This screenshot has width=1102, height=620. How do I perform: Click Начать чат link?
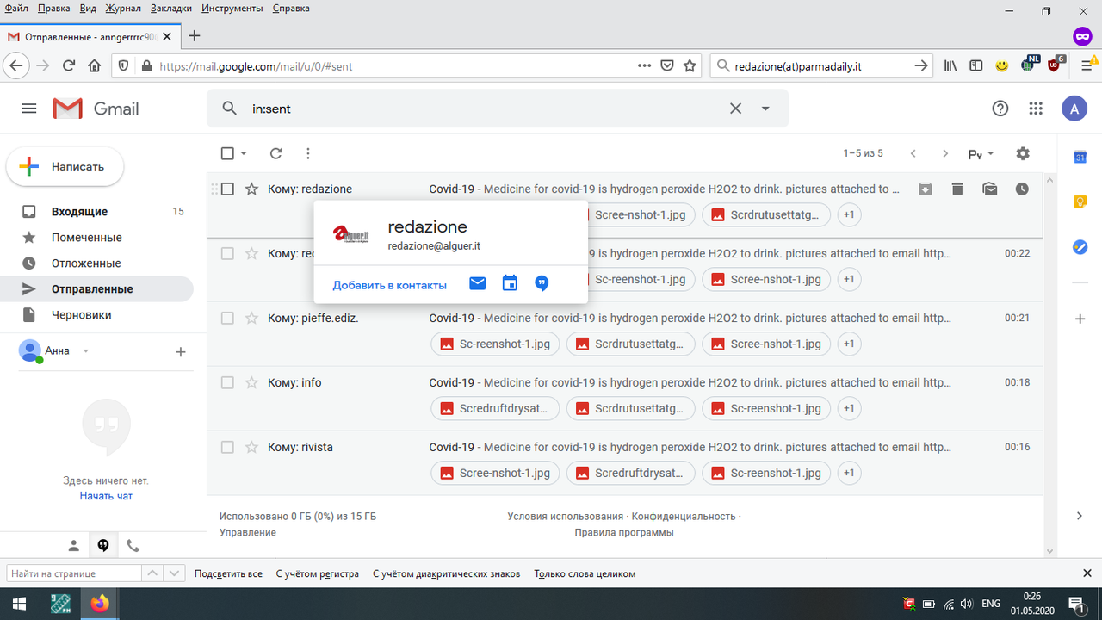click(106, 496)
